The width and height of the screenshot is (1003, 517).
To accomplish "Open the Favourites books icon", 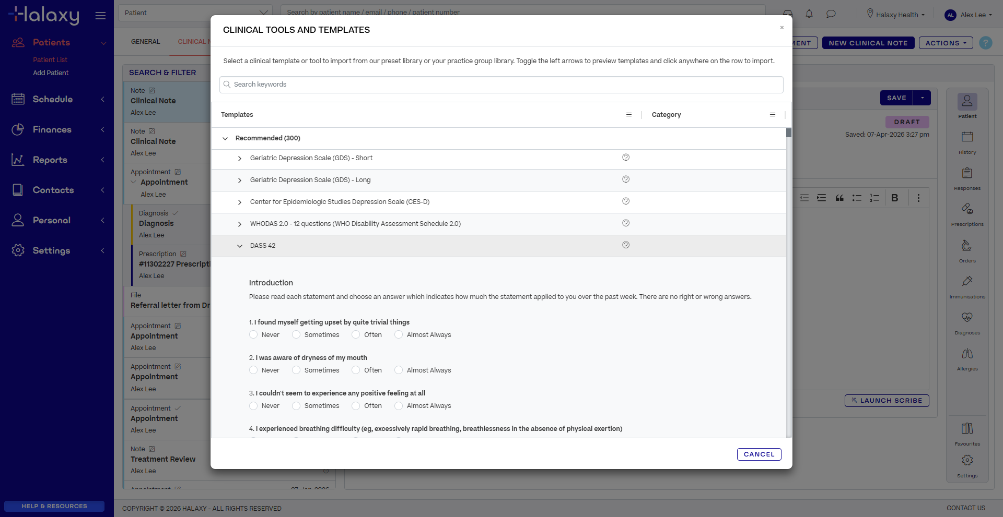I will point(967,428).
